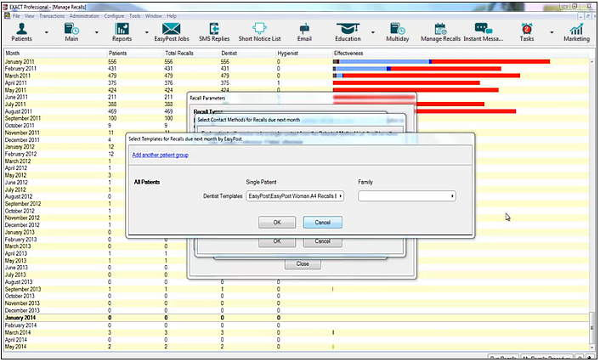The image size is (600, 362).
Task: Open the Family templates dropdown
Action: (x=407, y=196)
